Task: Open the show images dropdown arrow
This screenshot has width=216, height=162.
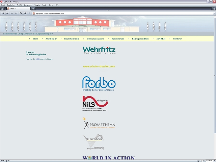Action: [204, 161]
